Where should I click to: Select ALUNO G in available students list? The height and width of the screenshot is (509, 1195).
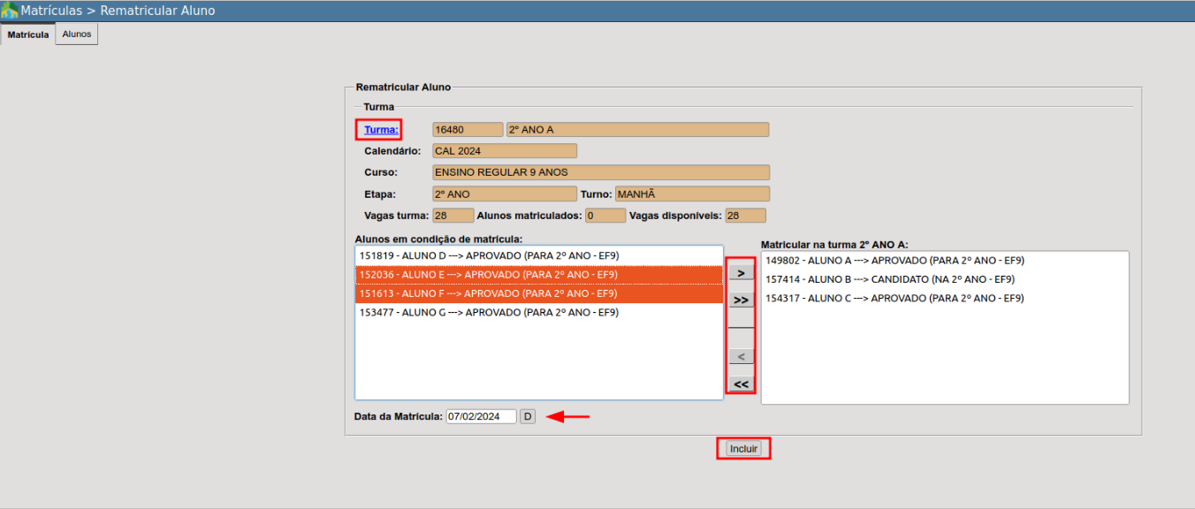click(x=489, y=312)
